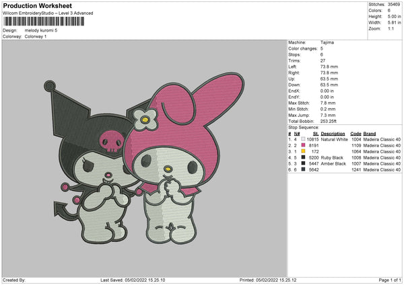This screenshot has width=404, height=285.
Task: Click the stitch count 5642
Action: (x=314, y=170)
